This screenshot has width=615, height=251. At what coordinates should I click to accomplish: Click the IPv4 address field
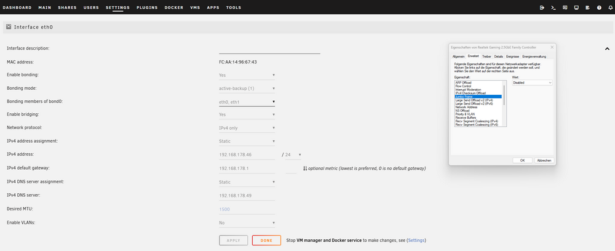pos(247,154)
